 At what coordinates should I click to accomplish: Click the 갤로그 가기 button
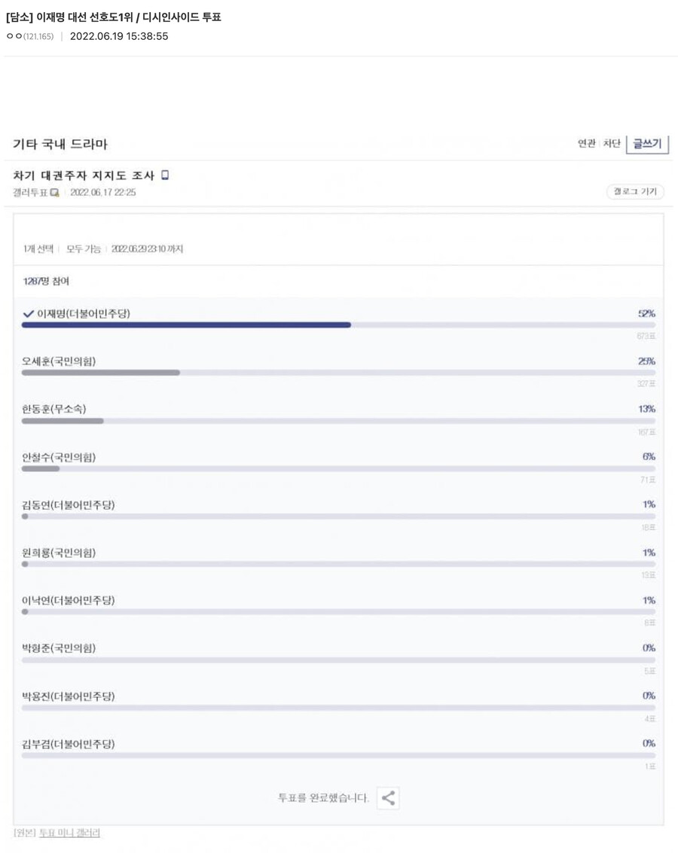coord(634,192)
